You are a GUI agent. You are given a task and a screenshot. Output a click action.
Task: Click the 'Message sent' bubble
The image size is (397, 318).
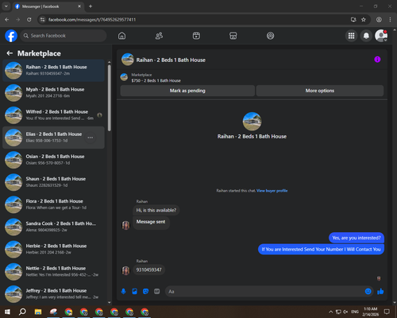pos(151,222)
